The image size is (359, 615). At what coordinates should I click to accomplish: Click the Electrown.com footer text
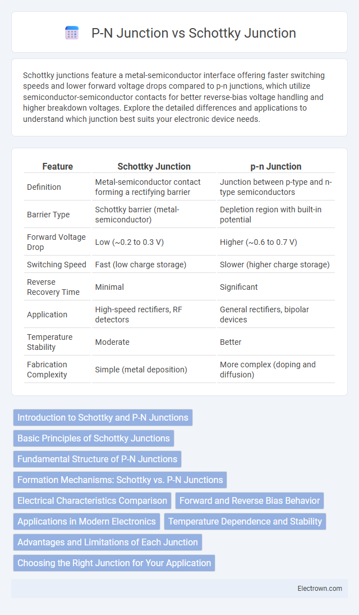pyautogui.click(x=320, y=589)
